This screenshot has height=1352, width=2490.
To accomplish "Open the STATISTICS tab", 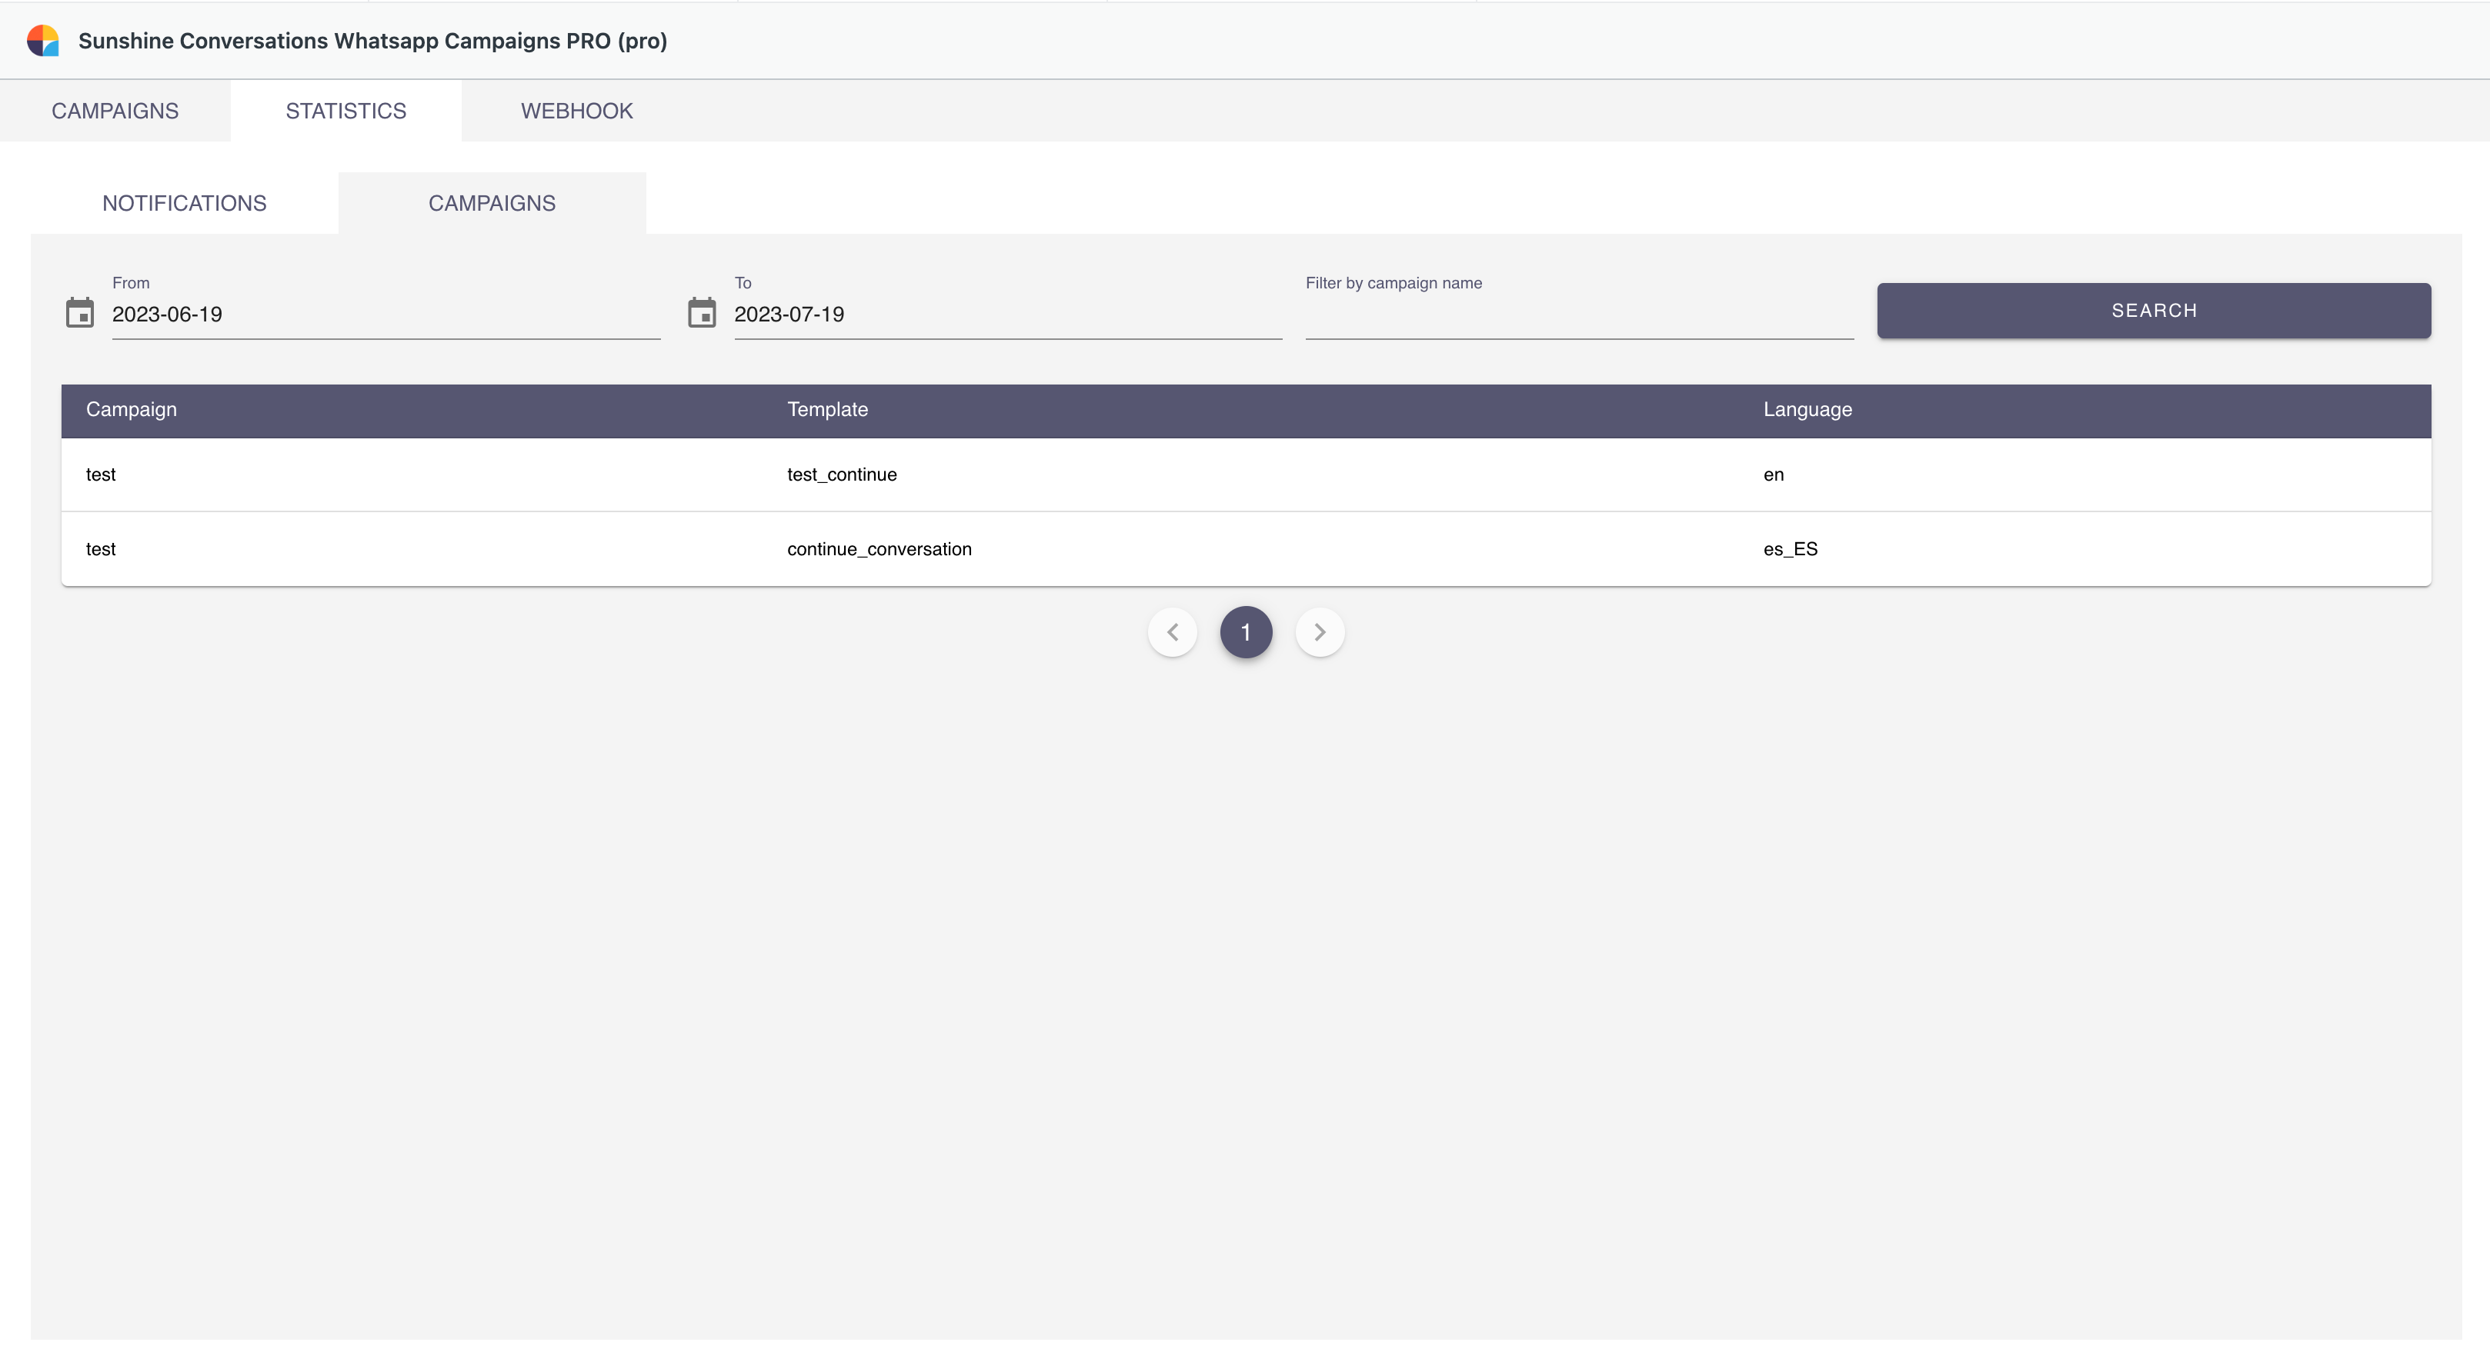I will tap(346, 112).
